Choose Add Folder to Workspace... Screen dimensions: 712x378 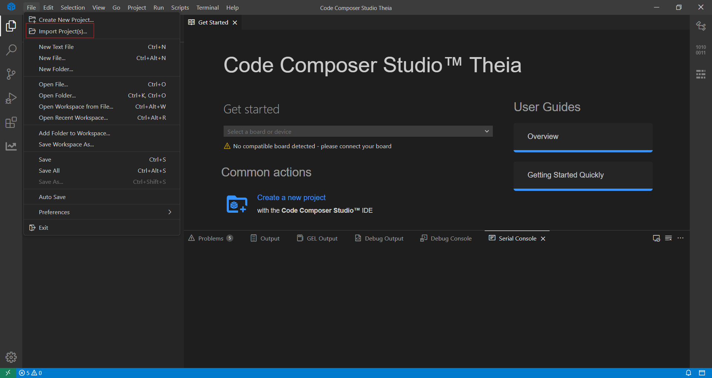(x=102, y=133)
